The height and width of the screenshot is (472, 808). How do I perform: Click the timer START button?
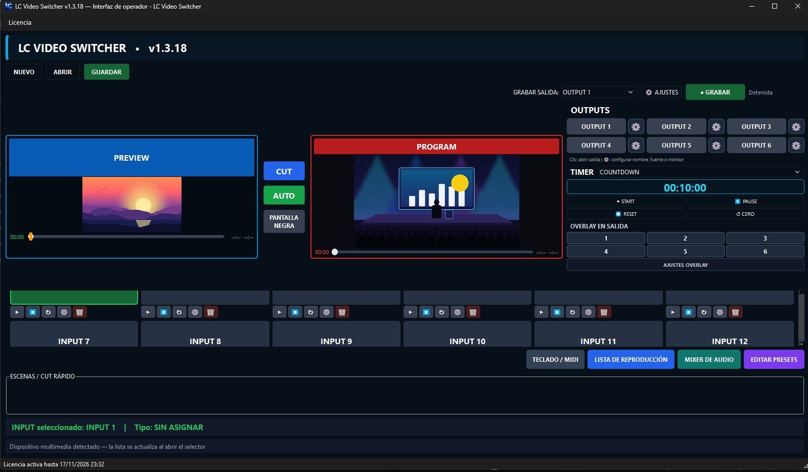625,201
